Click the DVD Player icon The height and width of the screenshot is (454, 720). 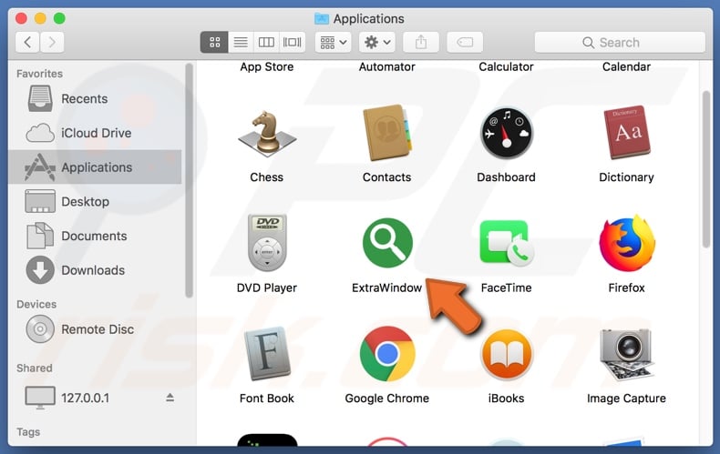coord(266,245)
